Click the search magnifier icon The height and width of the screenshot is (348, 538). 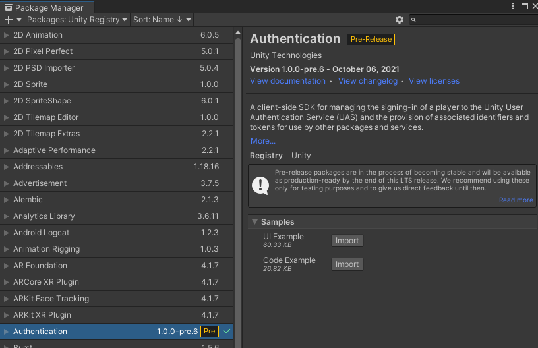pos(414,20)
